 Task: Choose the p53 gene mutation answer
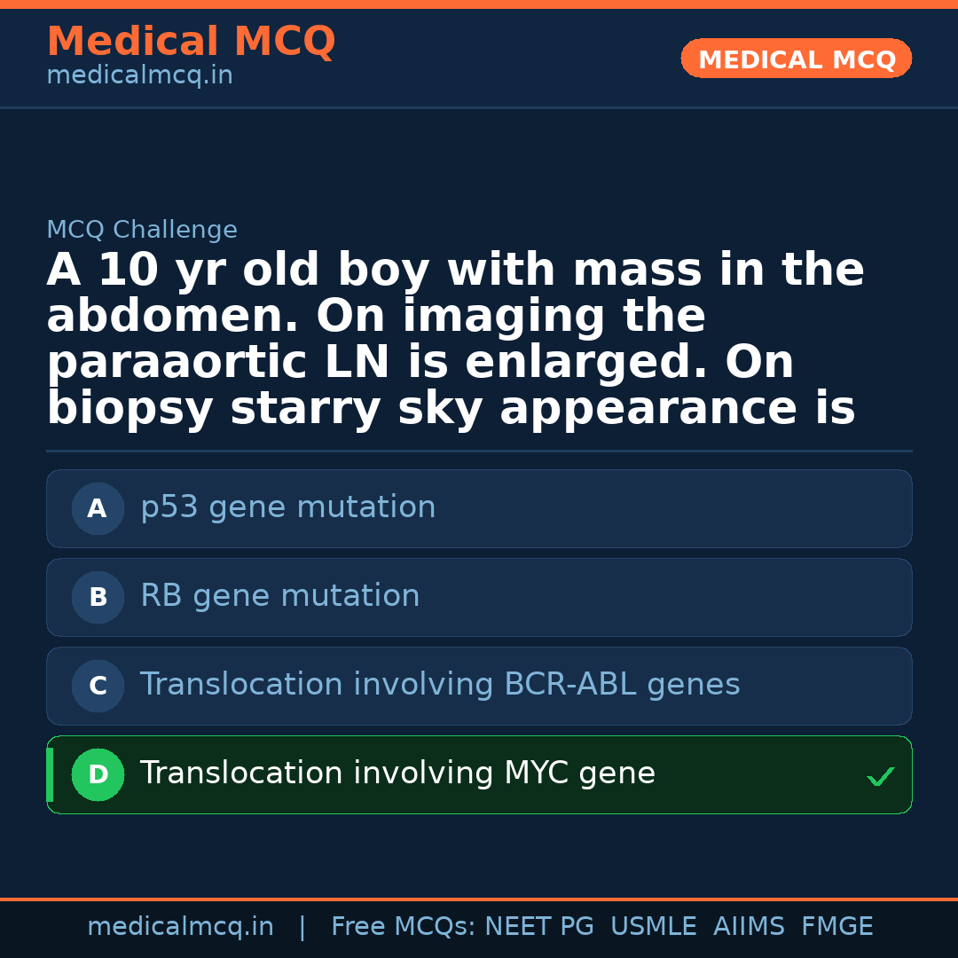[x=288, y=508]
